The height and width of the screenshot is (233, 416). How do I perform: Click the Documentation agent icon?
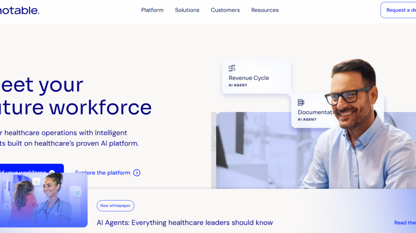click(301, 103)
